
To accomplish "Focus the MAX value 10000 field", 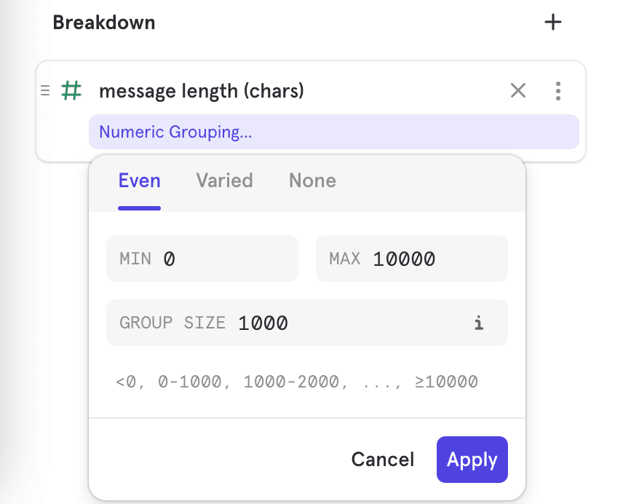I will pos(422,259).
